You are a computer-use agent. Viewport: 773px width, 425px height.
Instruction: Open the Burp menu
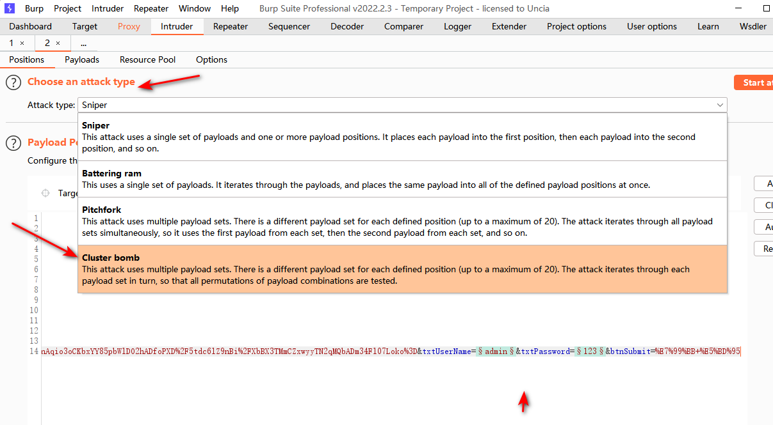pos(34,8)
